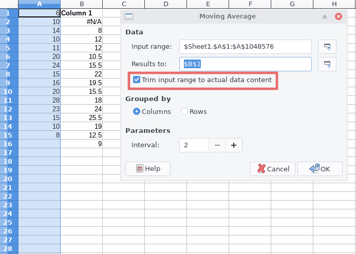The image size is (356, 254).
Task: Click cell B11 with value 18
Action: coord(82,100)
